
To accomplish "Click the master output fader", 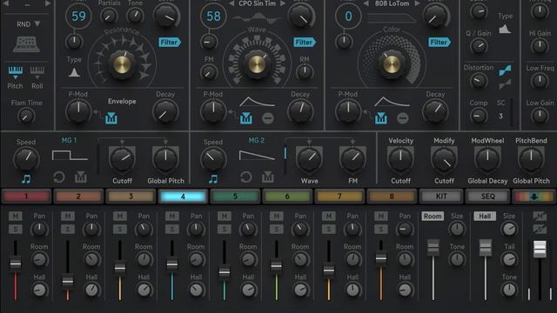I will (x=540, y=249).
